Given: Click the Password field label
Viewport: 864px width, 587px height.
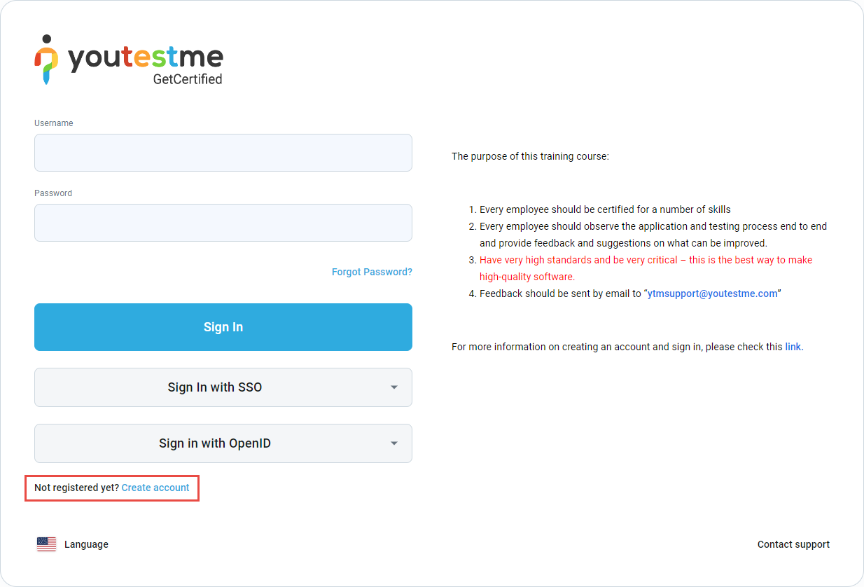Looking at the screenshot, I should (53, 193).
